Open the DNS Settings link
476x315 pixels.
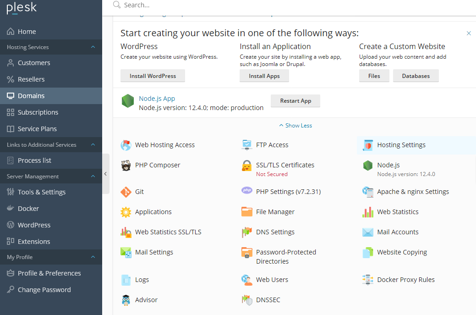(x=275, y=232)
